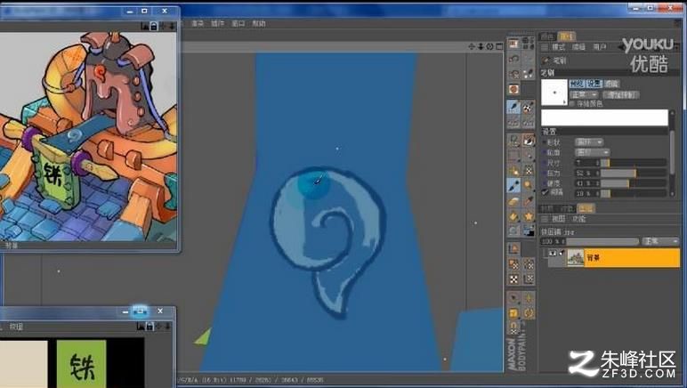Click the viewport rotate camera icon

tap(489, 46)
